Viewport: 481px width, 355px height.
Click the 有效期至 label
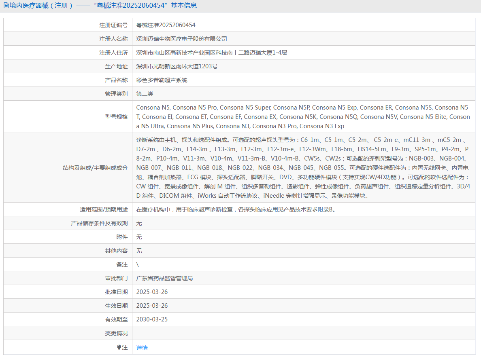pyautogui.click(x=116, y=319)
